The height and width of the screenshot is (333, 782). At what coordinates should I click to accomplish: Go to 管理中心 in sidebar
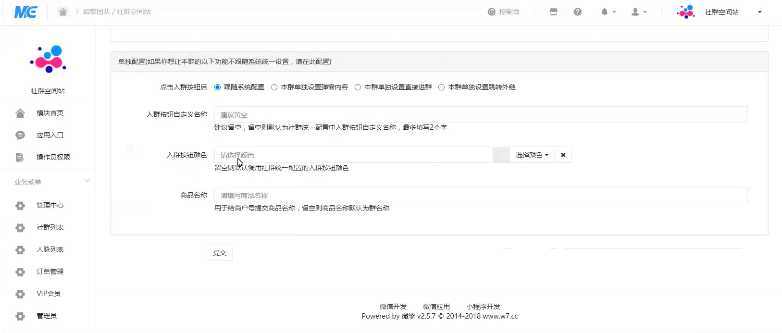click(x=50, y=206)
